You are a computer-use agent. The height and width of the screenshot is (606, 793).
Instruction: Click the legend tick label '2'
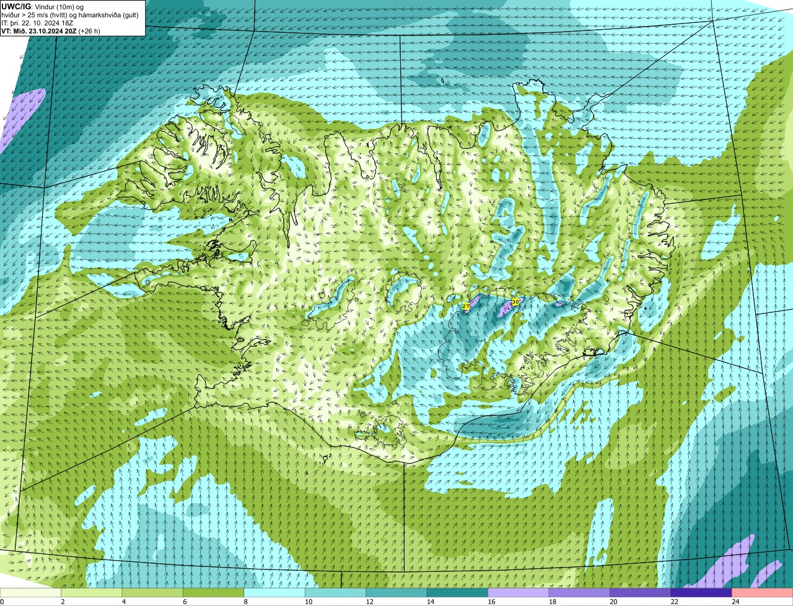pyautogui.click(x=63, y=602)
